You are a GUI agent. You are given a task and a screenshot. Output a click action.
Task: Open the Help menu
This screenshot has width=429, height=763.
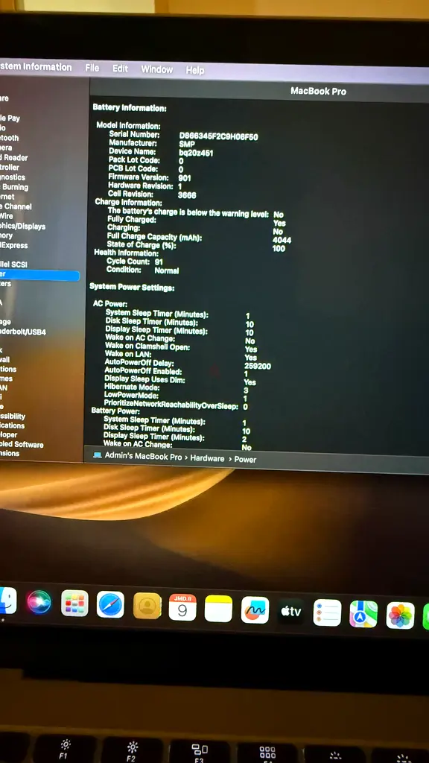(195, 71)
